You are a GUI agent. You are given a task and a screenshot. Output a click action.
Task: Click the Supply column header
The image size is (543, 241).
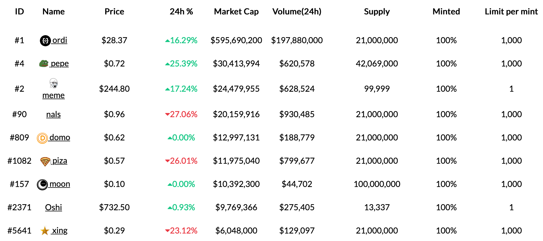377,12
